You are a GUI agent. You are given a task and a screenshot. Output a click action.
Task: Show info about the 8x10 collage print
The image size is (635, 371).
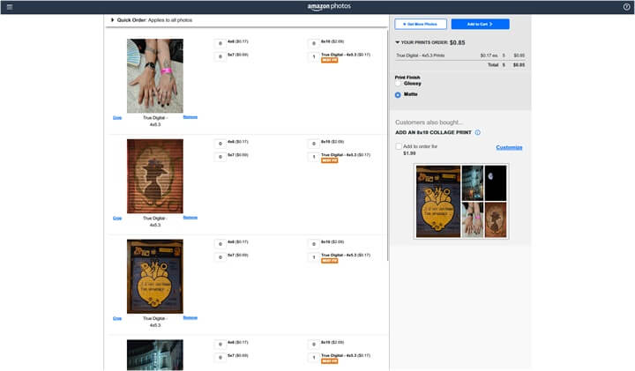tap(478, 132)
